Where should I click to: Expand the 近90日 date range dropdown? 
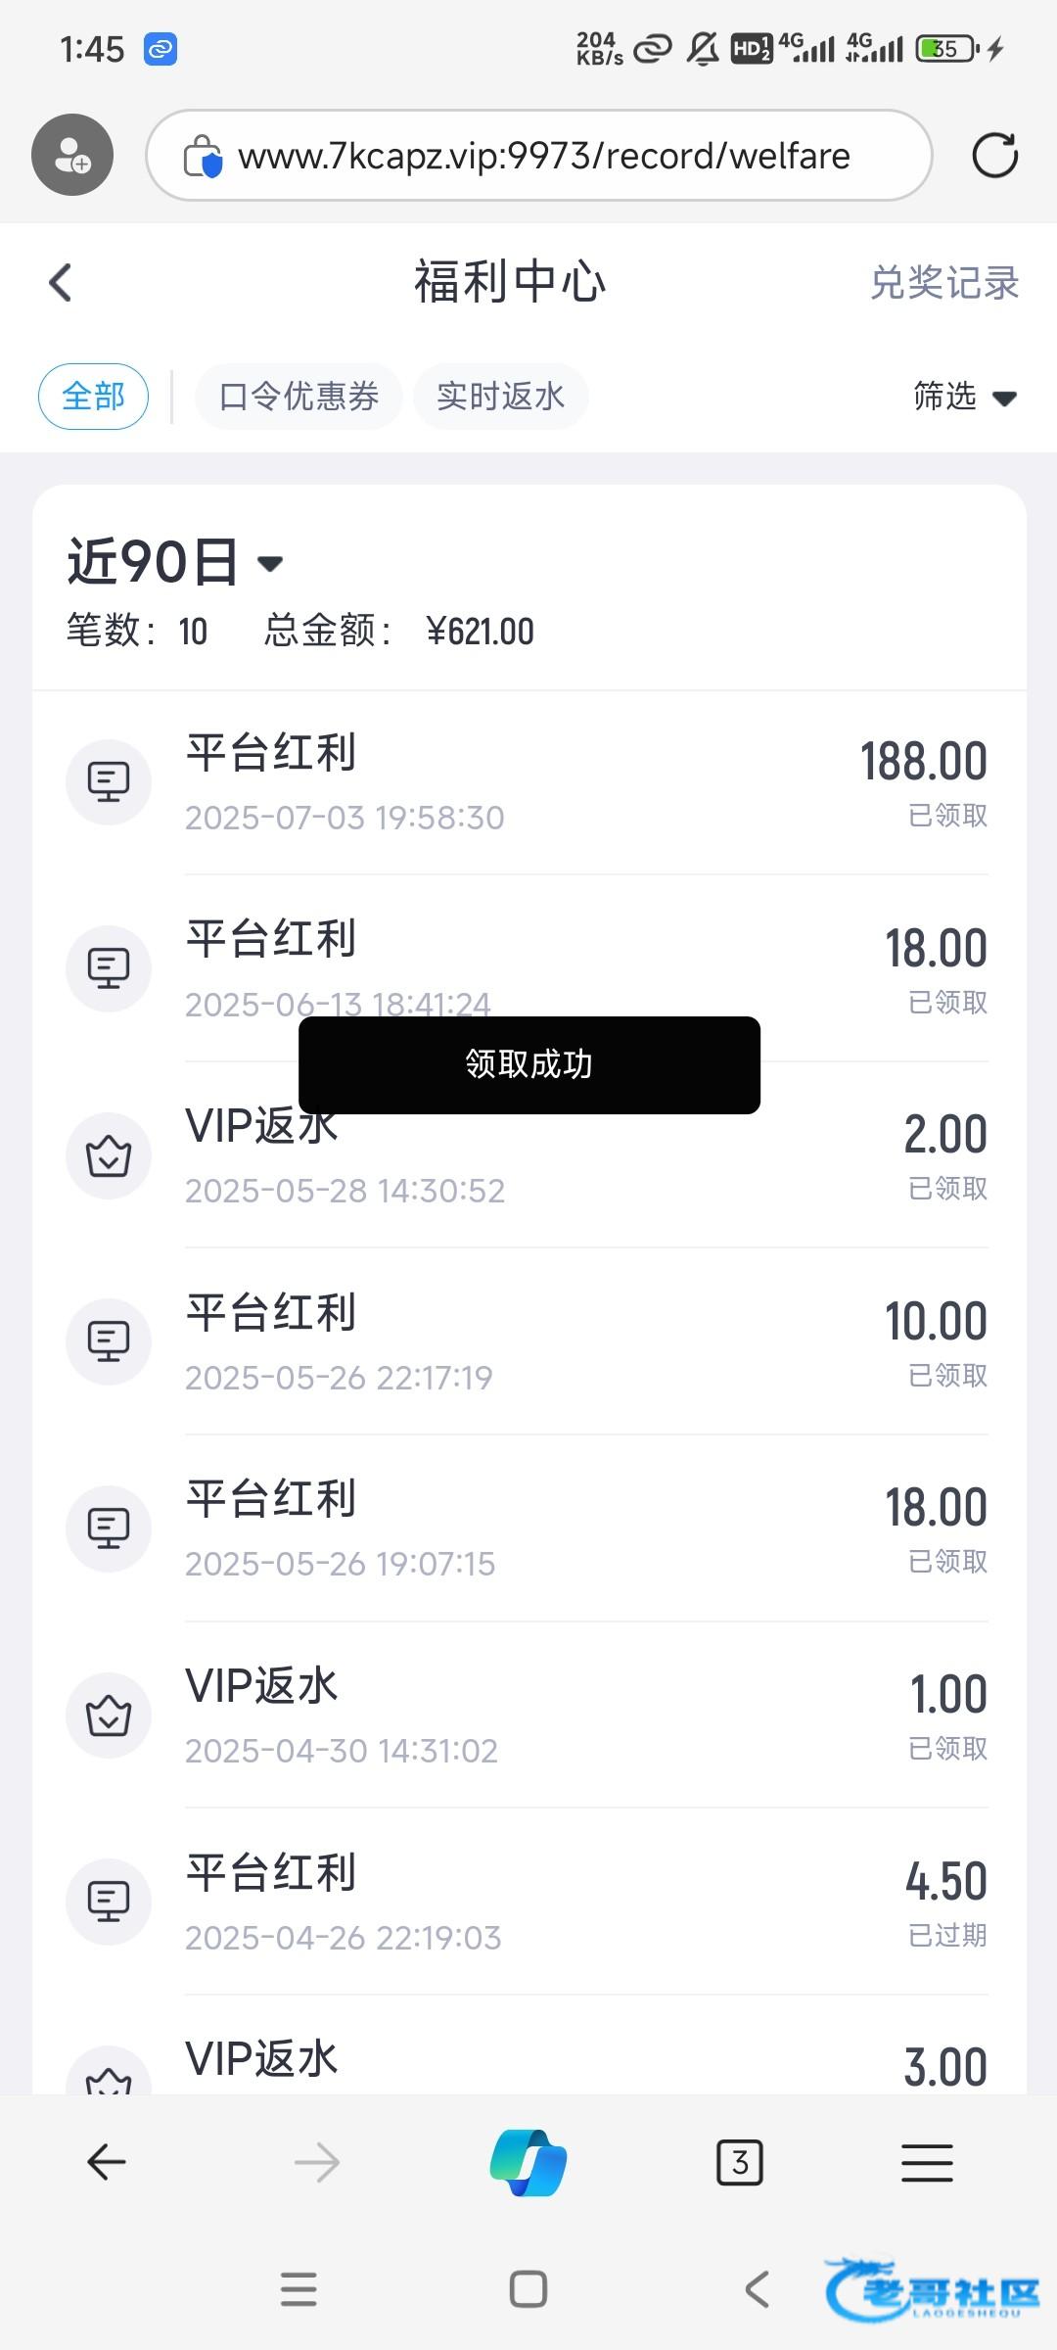tap(174, 563)
